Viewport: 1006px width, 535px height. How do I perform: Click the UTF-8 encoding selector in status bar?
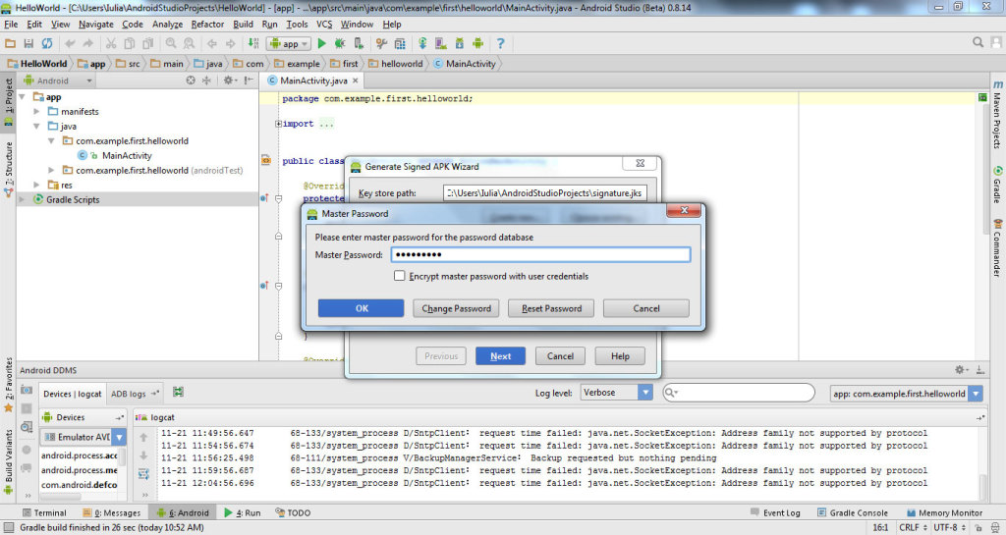[949, 527]
